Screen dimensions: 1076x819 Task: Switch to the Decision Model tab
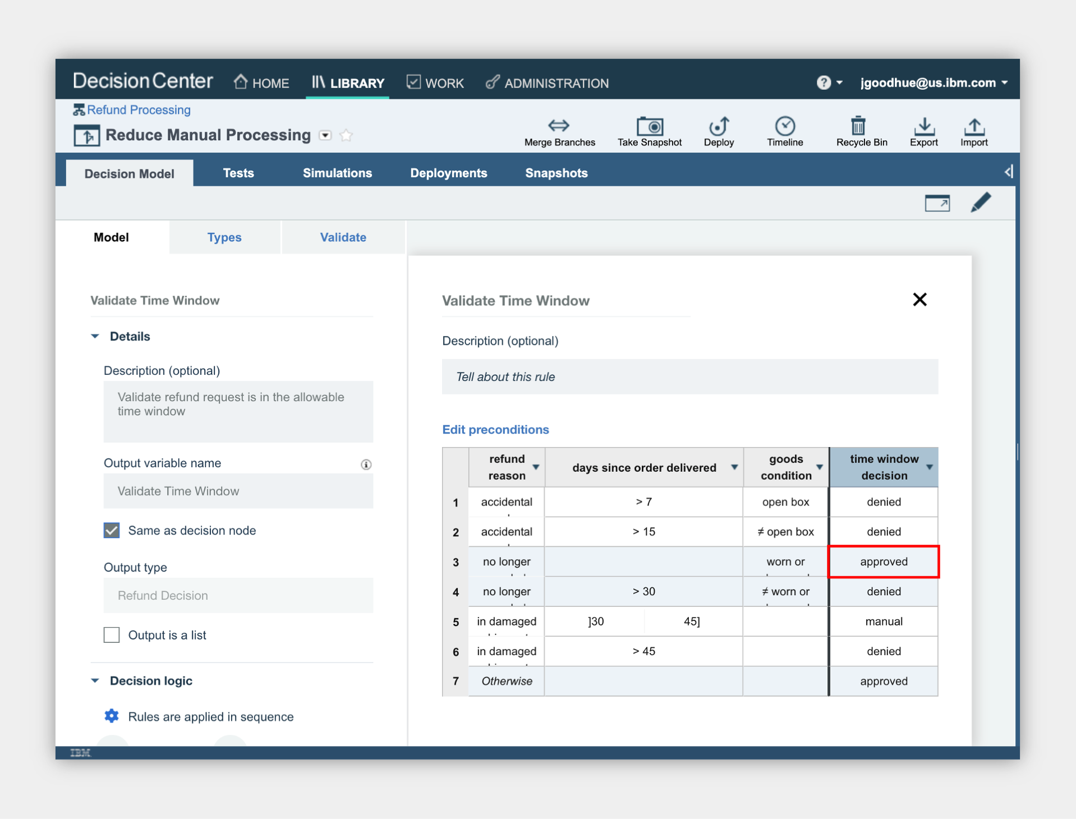pyautogui.click(x=130, y=173)
